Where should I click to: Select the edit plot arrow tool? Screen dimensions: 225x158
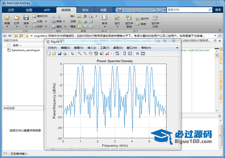[72, 54]
